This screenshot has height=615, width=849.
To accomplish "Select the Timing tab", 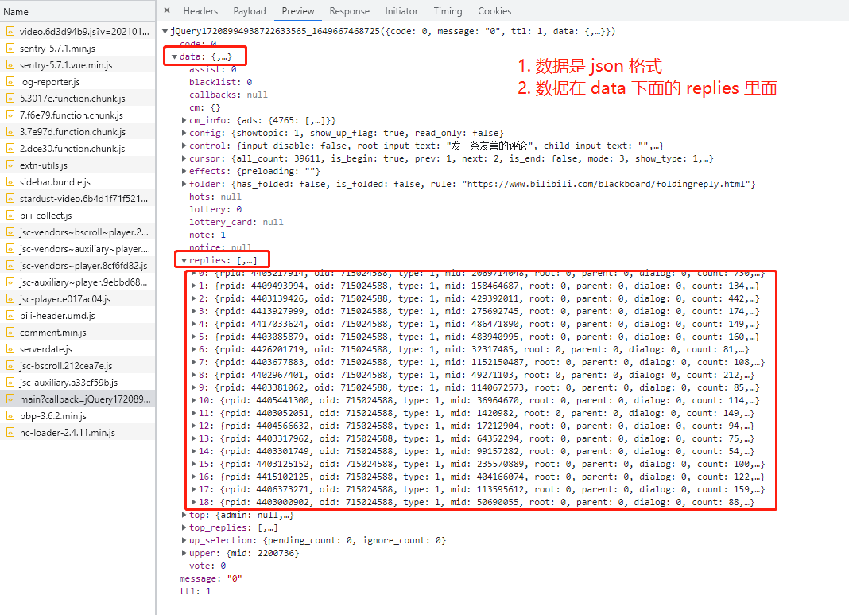I will coord(448,11).
